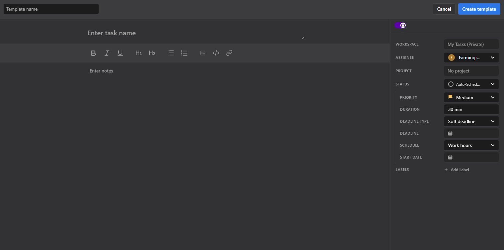The height and width of the screenshot is (250, 504).
Task: Focus the Template name field
Action: (51, 9)
